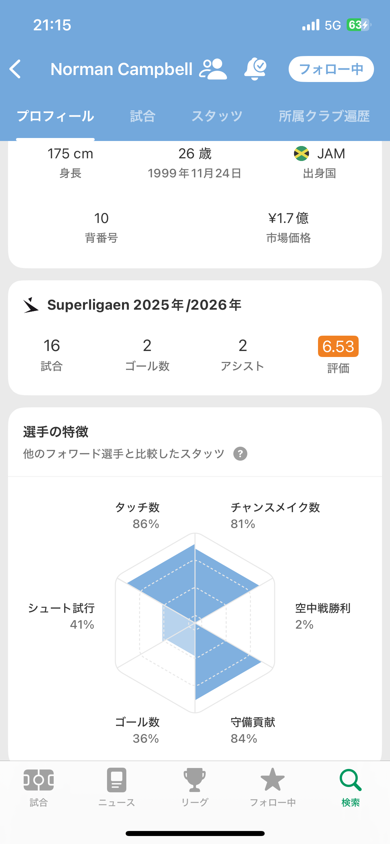390x844 pixels.
Task: Tap the ¥1.7億 market value
Action: coord(288,218)
